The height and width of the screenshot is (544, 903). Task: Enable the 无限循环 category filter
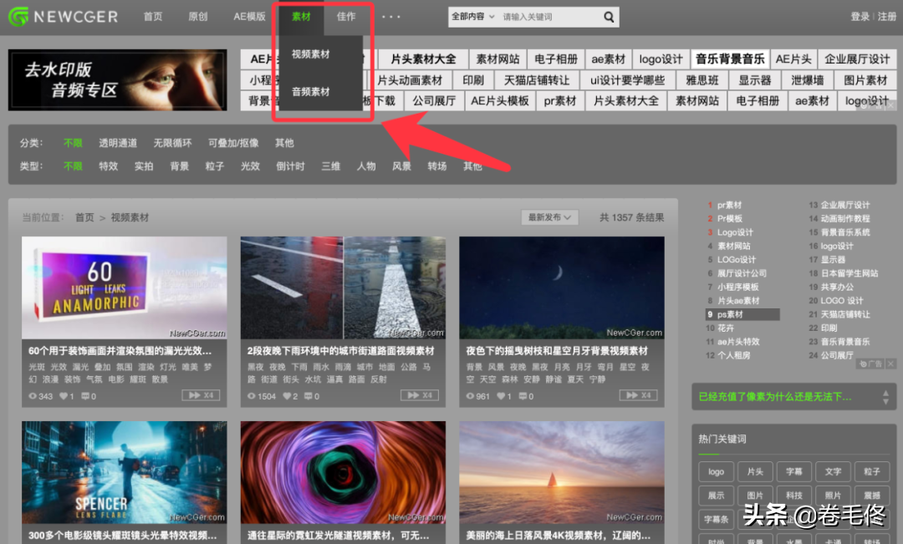click(172, 142)
